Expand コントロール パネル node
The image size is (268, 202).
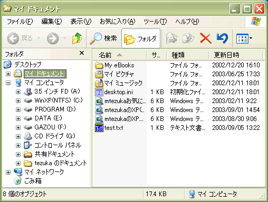pos(18,145)
